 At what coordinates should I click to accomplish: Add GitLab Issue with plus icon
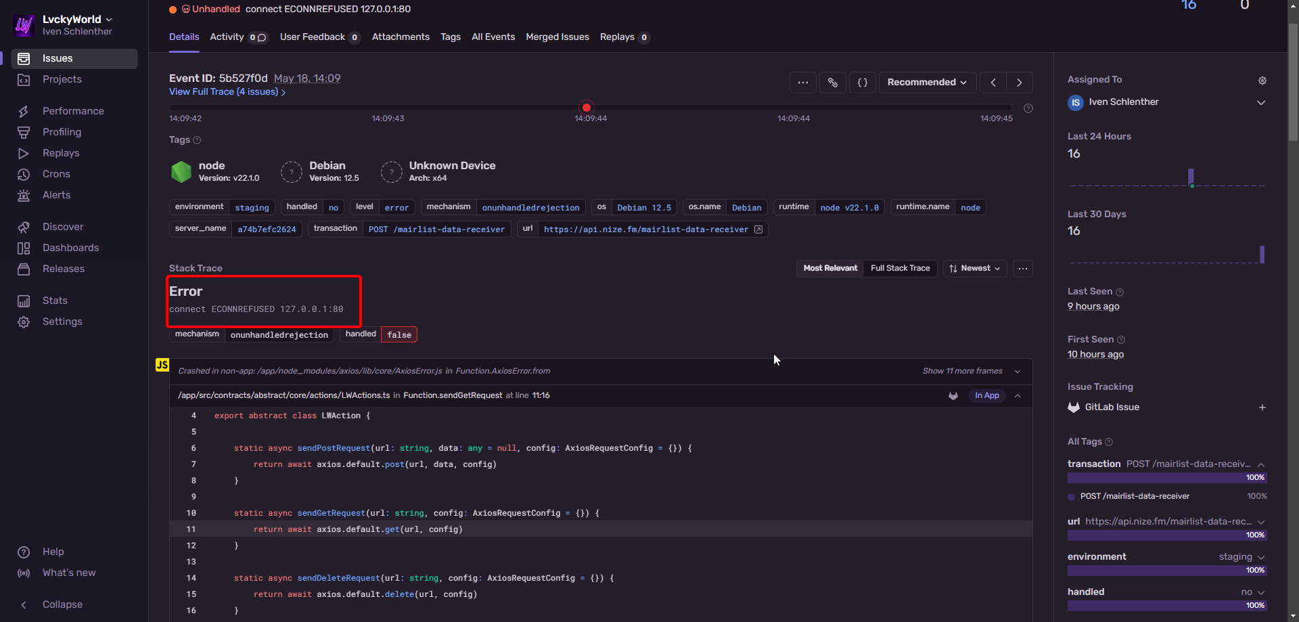[1262, 407]
